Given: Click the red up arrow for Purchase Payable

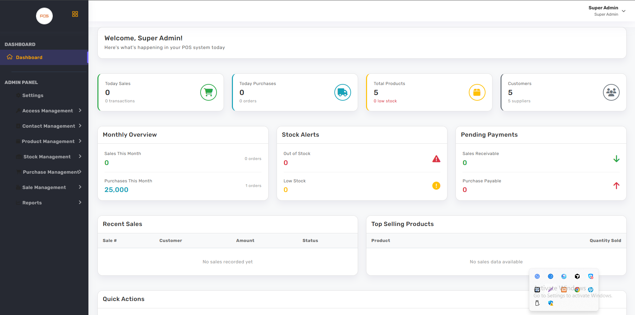Looking at the screenshot, I should (616, 186).
